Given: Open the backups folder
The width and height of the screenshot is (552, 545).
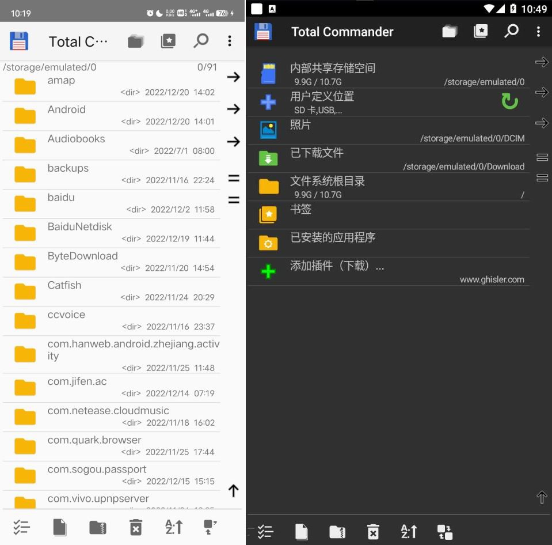Looking at the screenshot, I should coord(111,175).
